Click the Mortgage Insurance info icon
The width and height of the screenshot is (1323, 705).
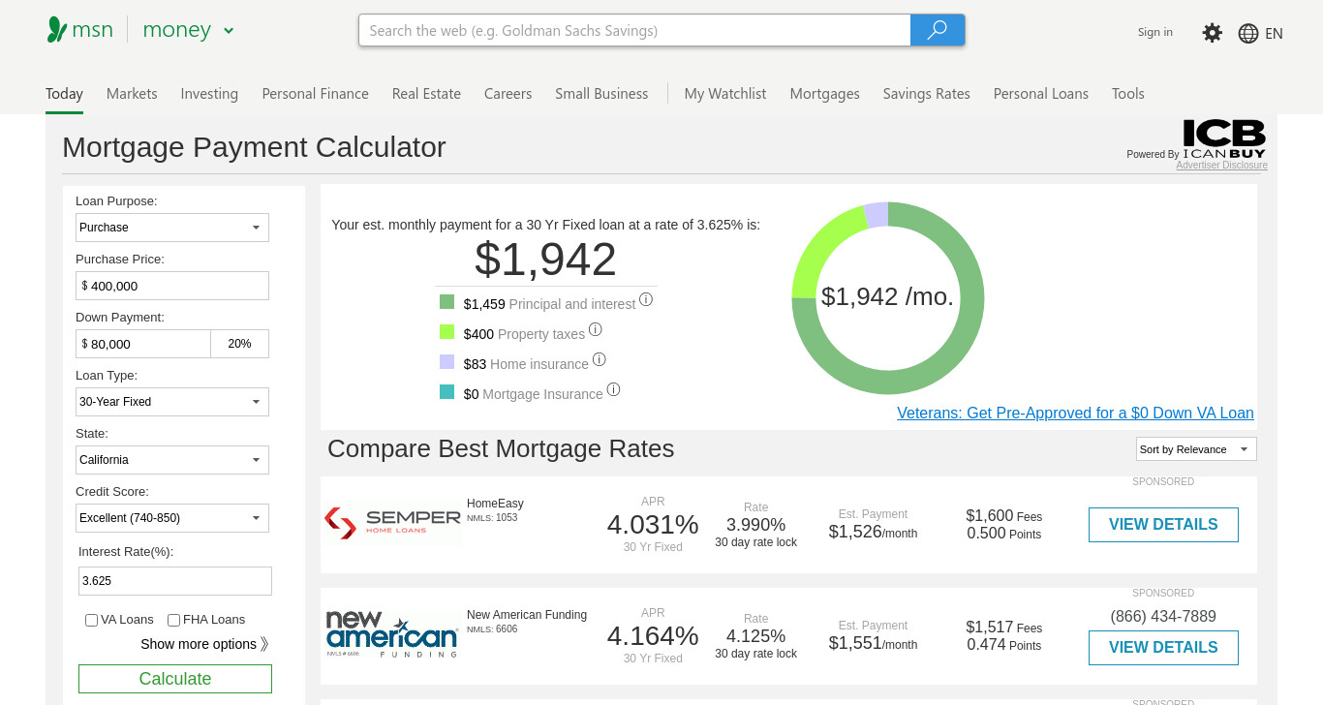click(613, 389)
